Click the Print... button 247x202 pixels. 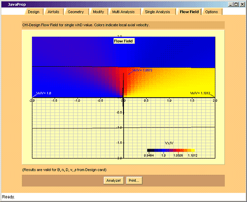coord(134,180)
